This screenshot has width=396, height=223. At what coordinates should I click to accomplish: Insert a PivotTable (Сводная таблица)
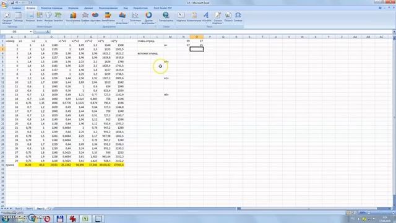(x=7, y=18)
